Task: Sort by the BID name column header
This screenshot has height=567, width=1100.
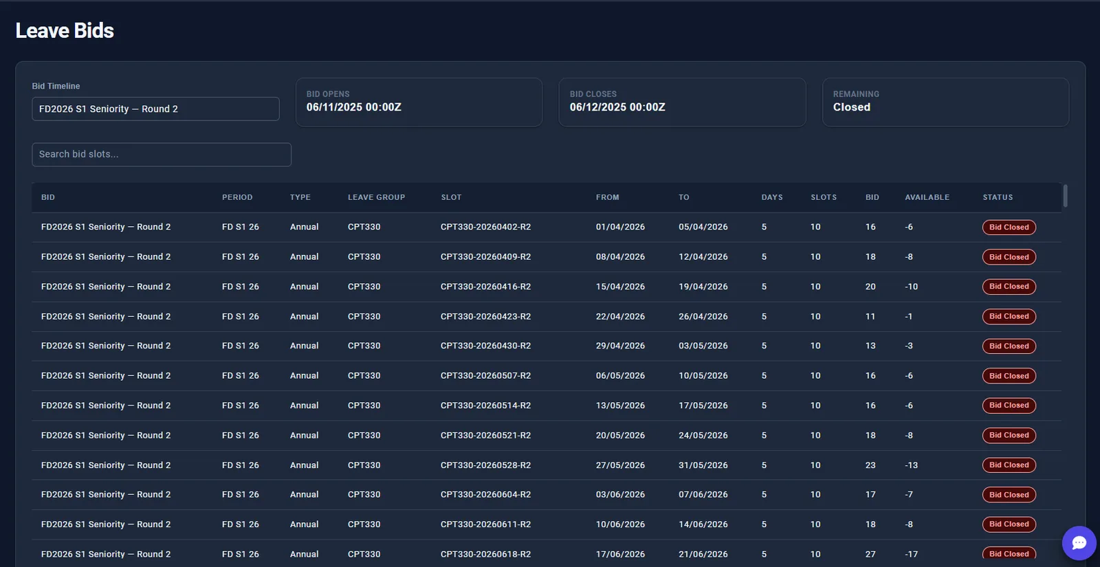Action: 48,197
